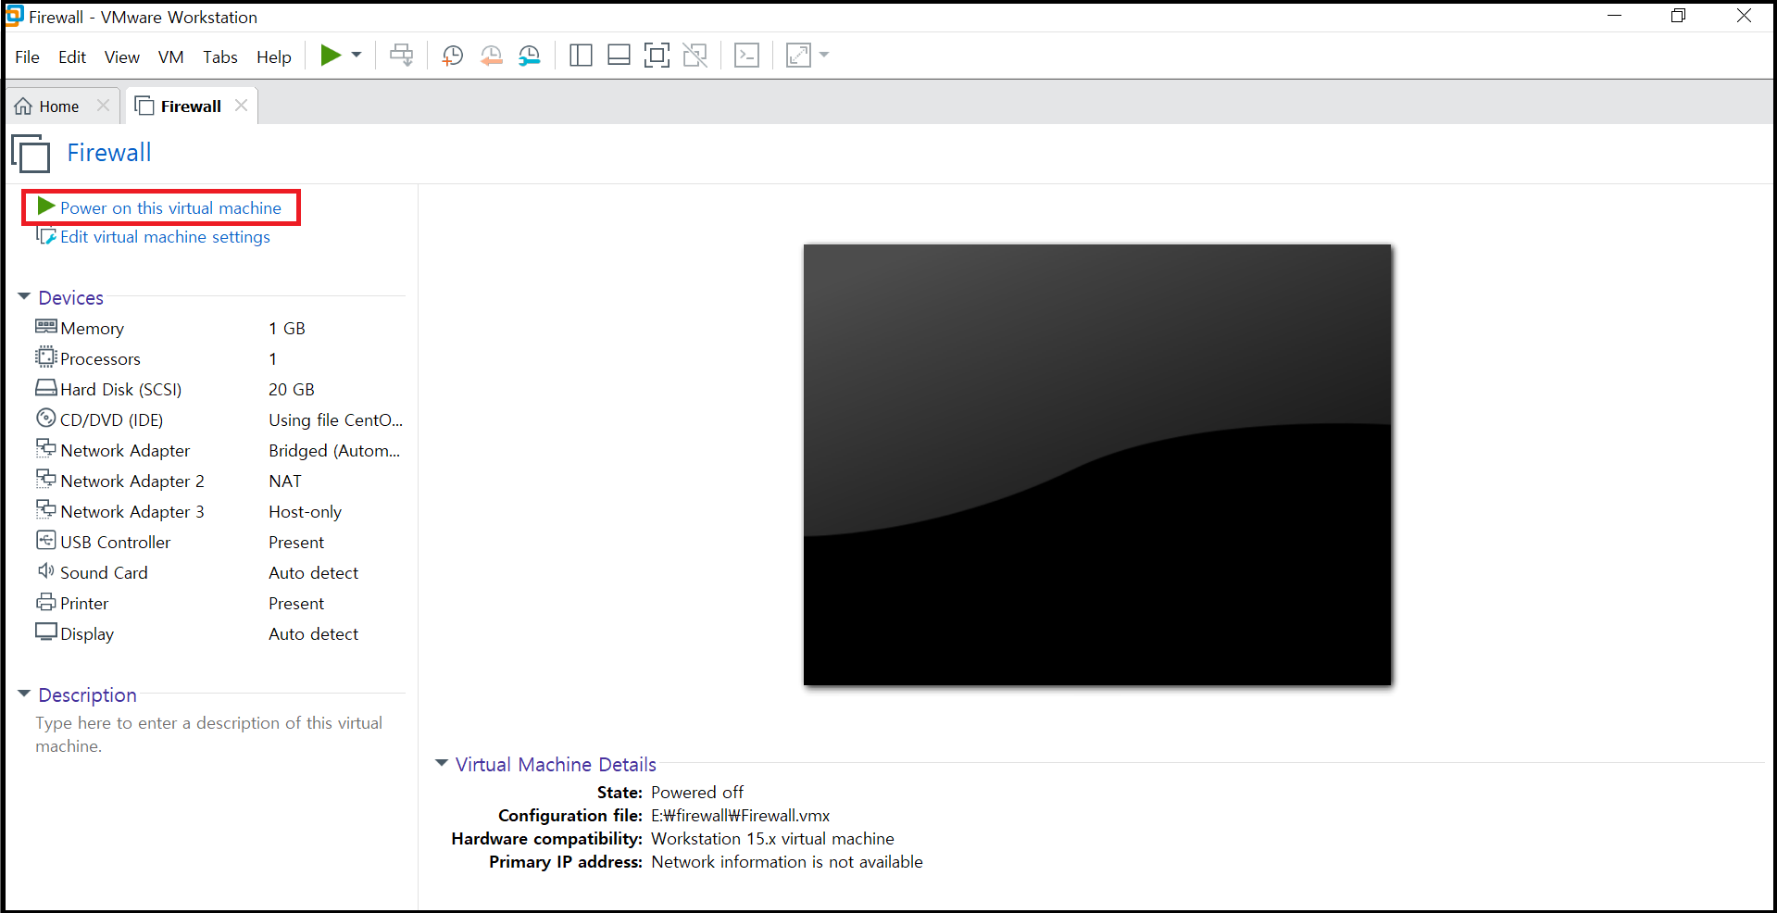
Task: Open the Edit menu
Action: pos(72,57)
